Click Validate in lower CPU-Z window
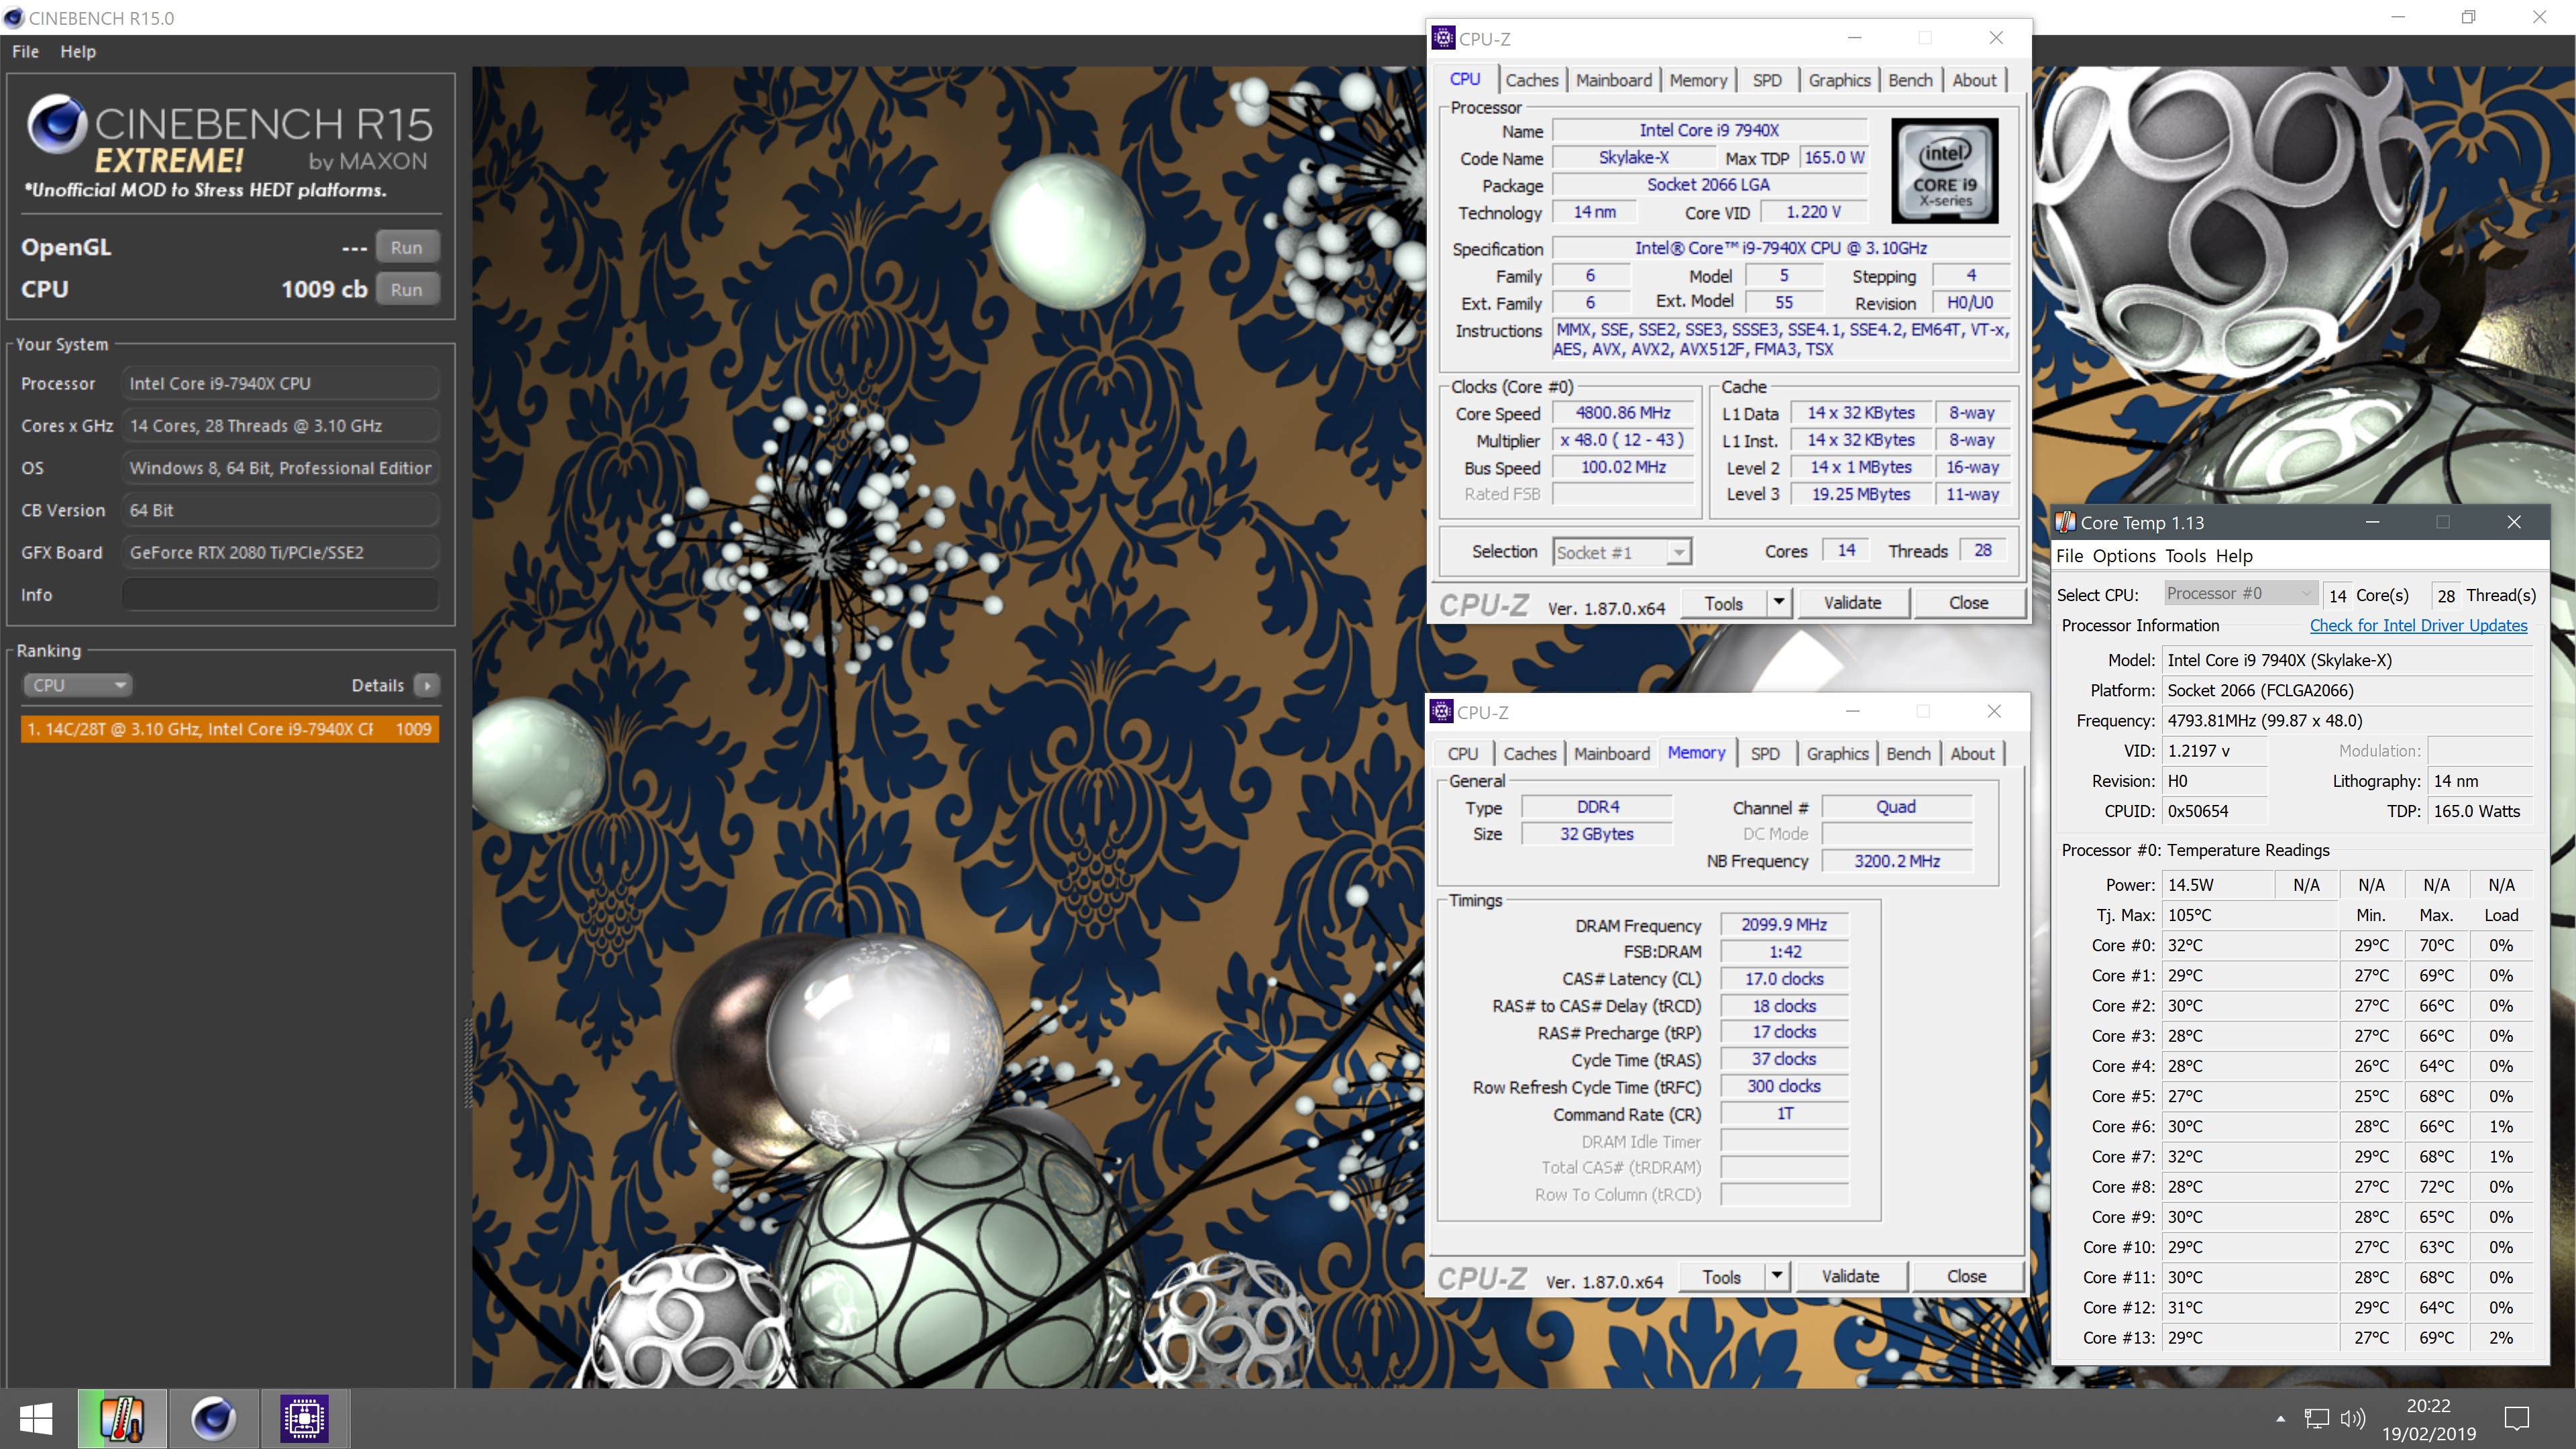Viewport: 2576px width, 1449px height. click(x=1850, y=1276)
